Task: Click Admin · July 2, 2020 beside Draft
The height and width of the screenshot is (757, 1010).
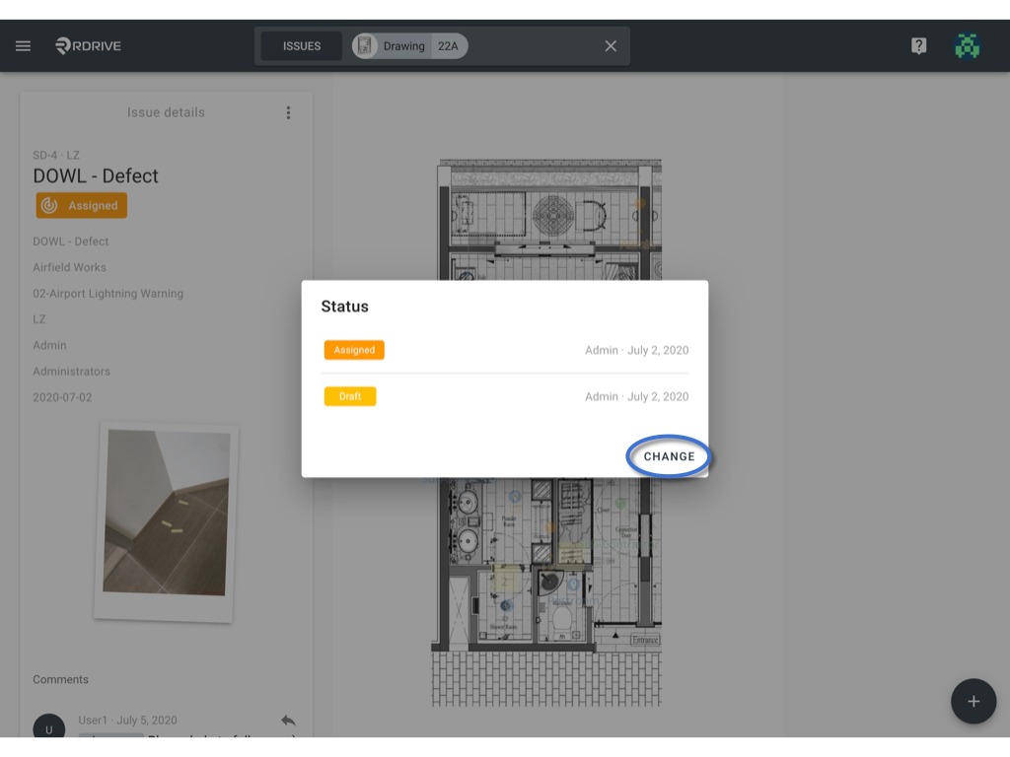Action: [636, 396]
